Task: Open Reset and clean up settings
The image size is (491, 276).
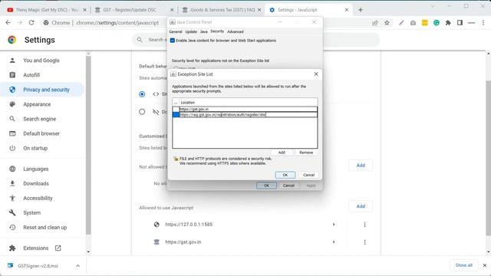Action: tap(44, 228)
